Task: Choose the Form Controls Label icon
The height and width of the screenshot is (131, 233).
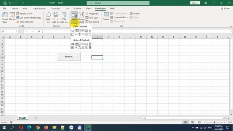Action: tap(76, 34)
